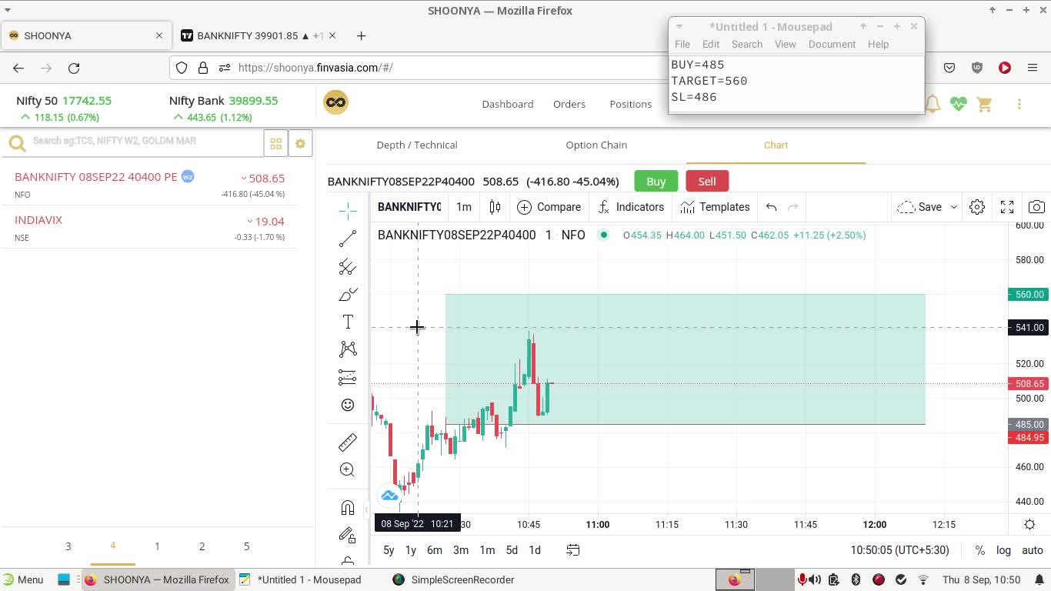Click the green heartbeat health icon
The height and width of the screenshot is (591, 1051).
point(958,104)
